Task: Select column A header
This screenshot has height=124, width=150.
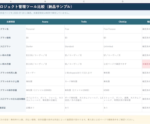Action: tap(11, 2)
